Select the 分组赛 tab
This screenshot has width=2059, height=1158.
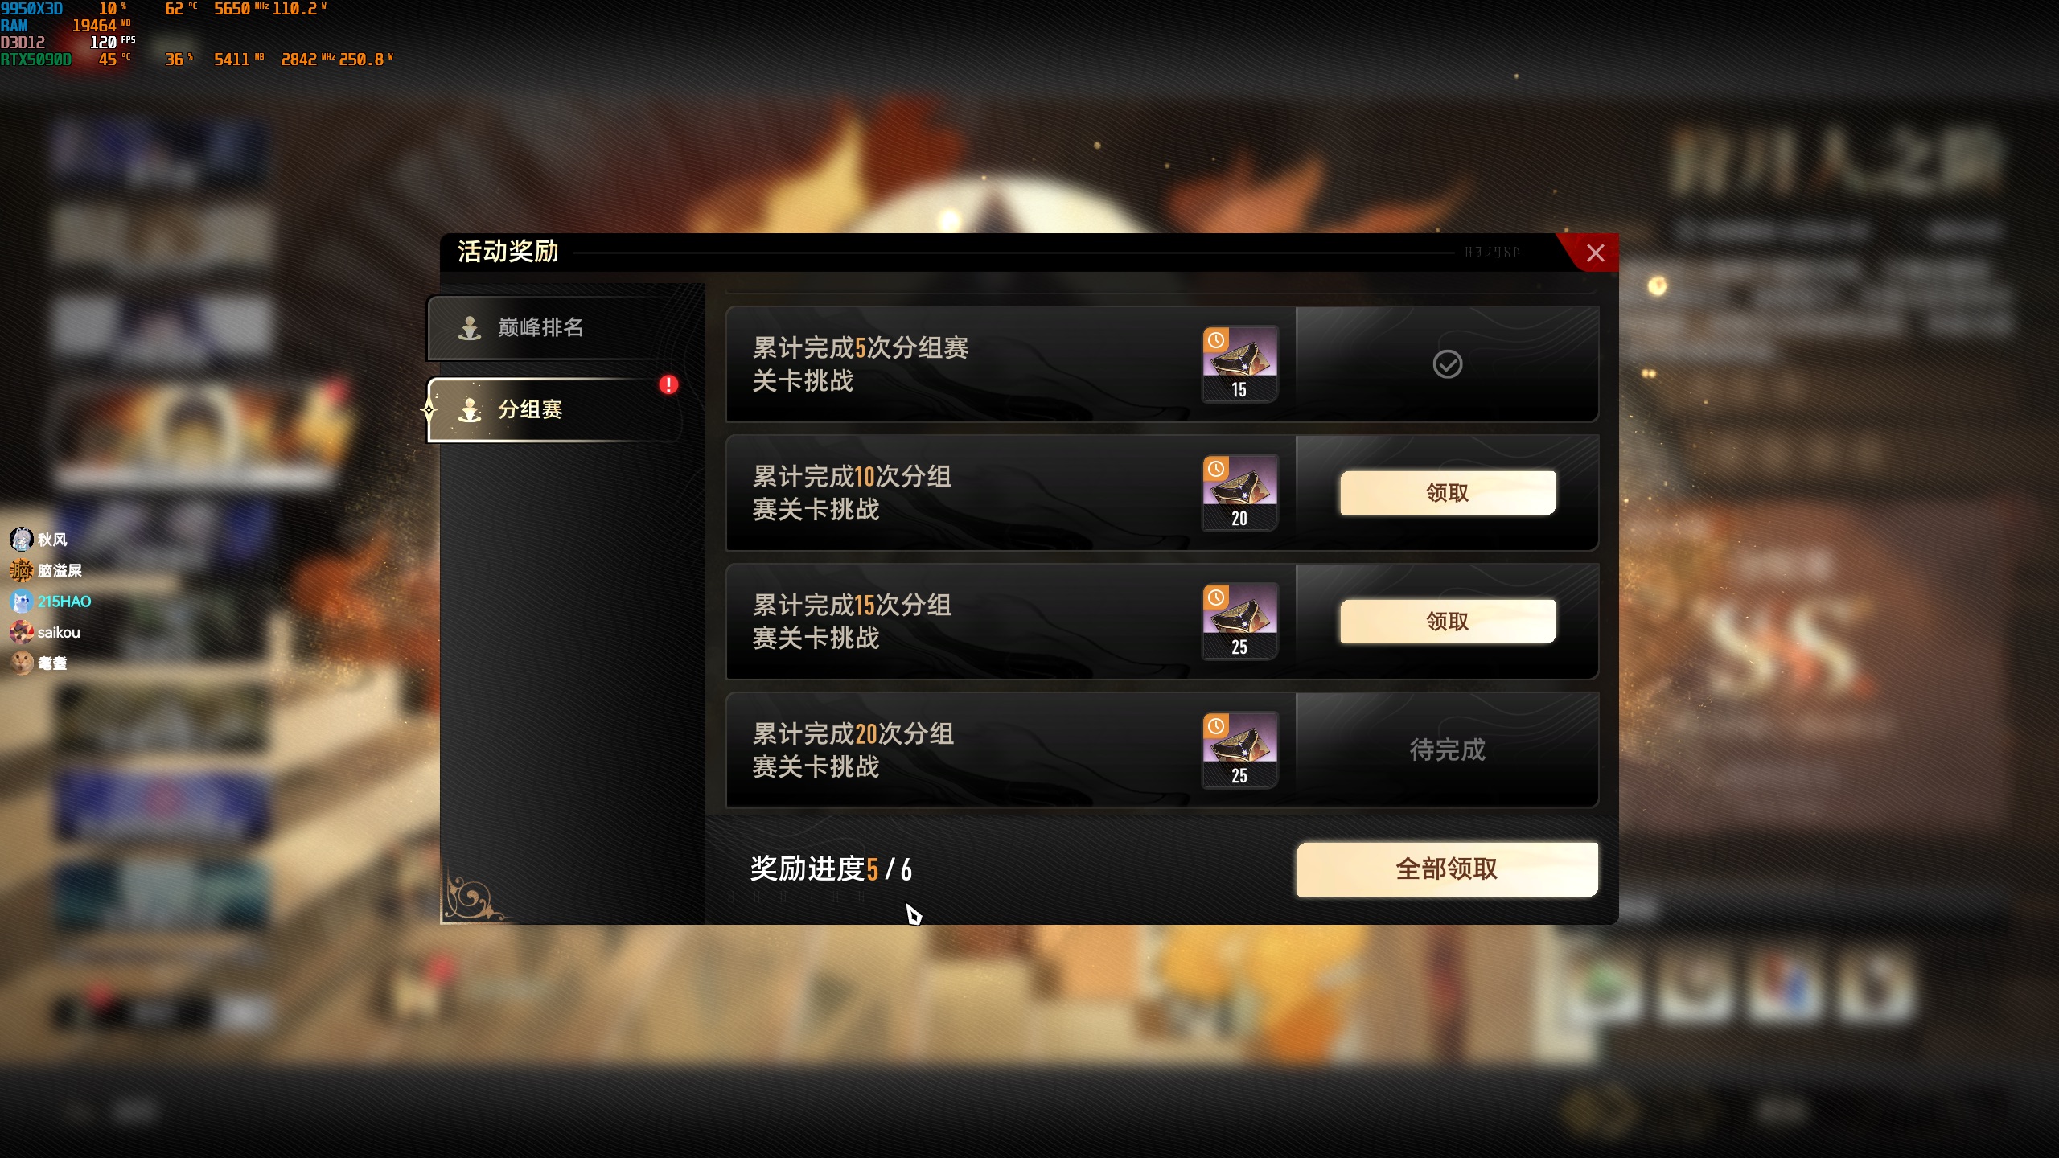tap(555, 409)
